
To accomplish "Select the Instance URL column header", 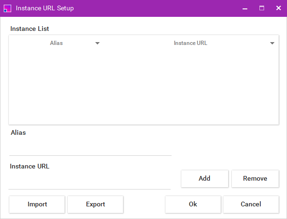I will (190, 43).
